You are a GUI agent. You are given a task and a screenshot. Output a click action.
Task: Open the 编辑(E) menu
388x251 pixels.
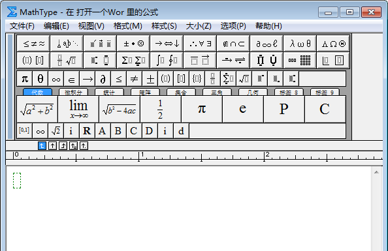coord(56,25)
